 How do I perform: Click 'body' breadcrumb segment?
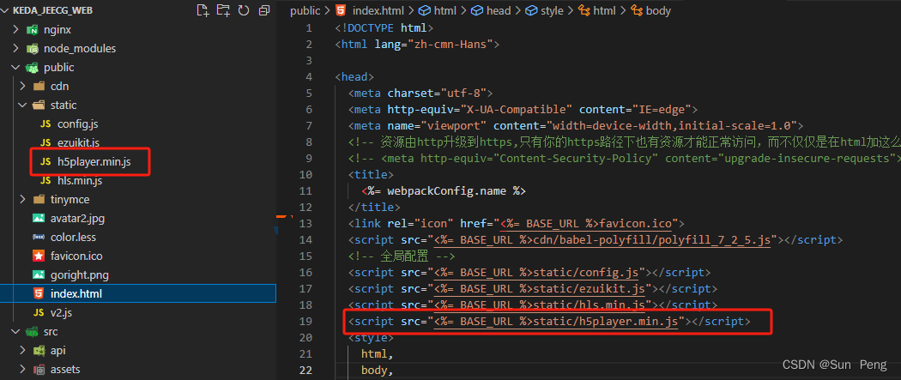658,10
